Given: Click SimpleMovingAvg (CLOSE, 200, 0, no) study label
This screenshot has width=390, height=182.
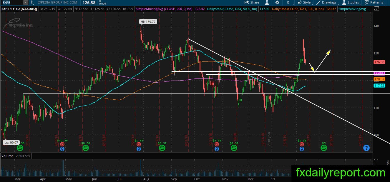Looking at the screenshot, I should pyautogui.click(x=164, y=9).
